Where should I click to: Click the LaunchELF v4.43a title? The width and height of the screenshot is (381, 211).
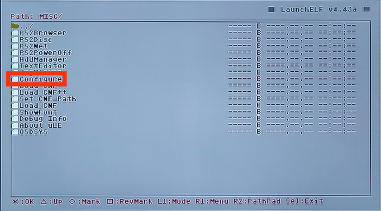pos(318,10)
